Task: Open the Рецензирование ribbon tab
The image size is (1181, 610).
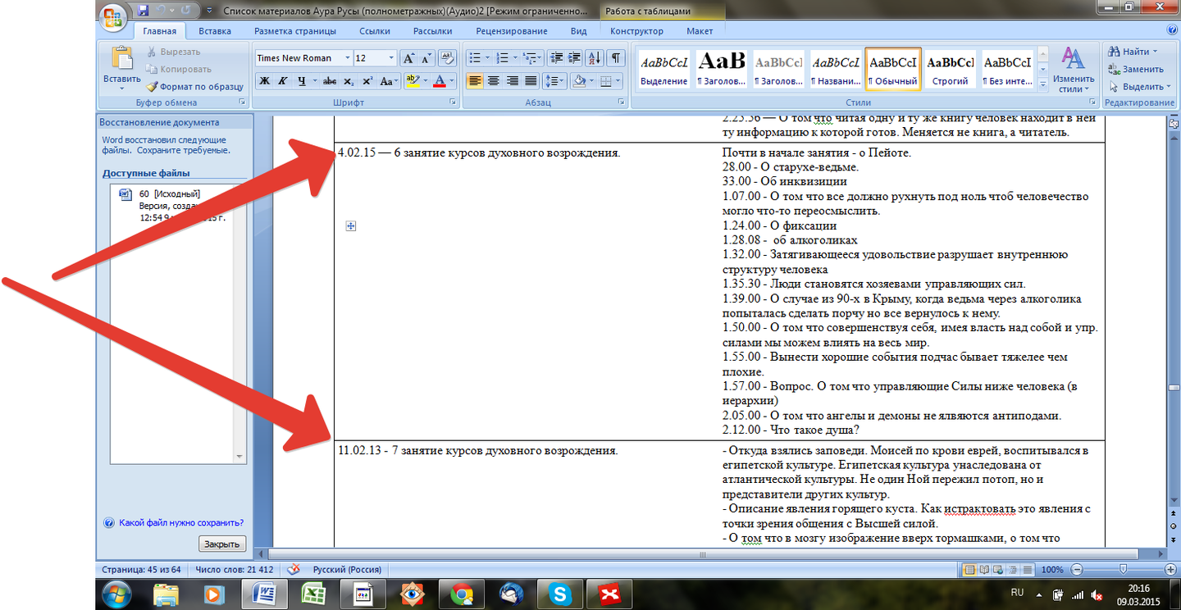Action: pos(512,31)
